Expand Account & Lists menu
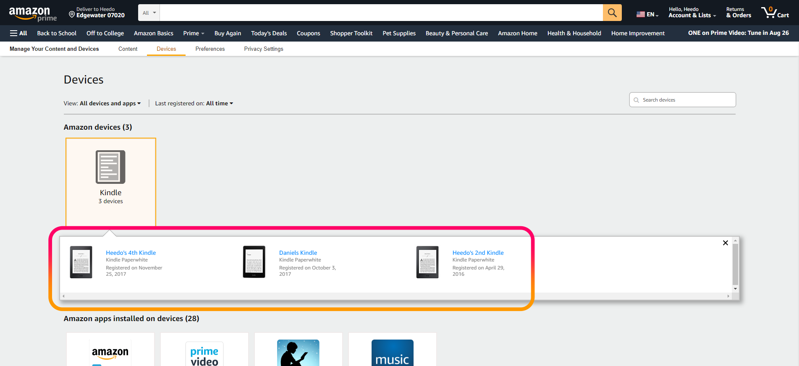799x366 pixels. click(692, 13)
